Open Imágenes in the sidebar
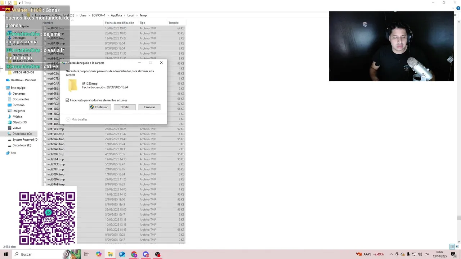The width and height of the screenshot is (461, 259). pos(16,111)
